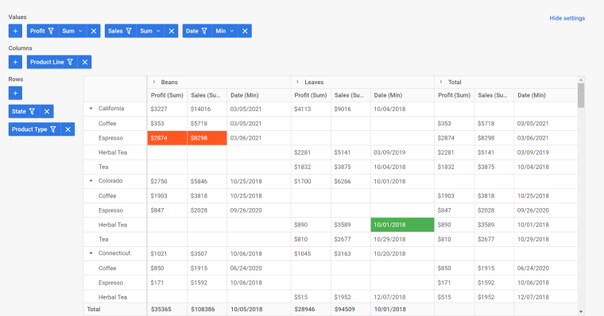The width and height of the screenshot is (604, 316).
Task: Select total Leaves profit $28946
Action: [x=311, y=309]
